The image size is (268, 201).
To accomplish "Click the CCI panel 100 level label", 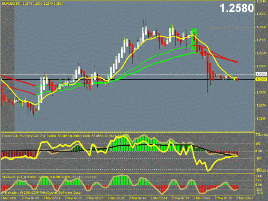I will [258, 144].
